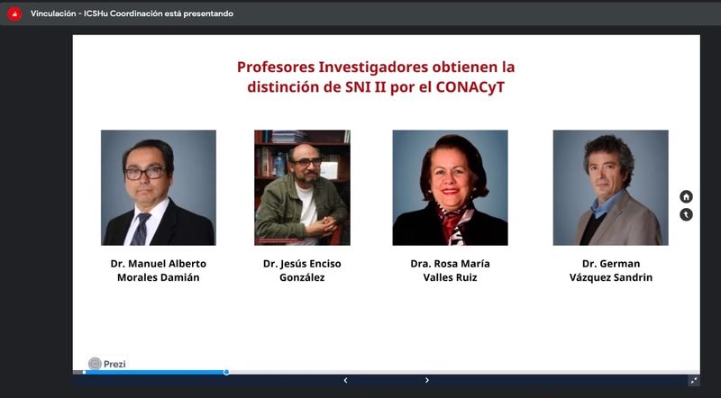The image size is (721, 398).
Task: Click the Prezi home icon
Action: pos(686,196)
